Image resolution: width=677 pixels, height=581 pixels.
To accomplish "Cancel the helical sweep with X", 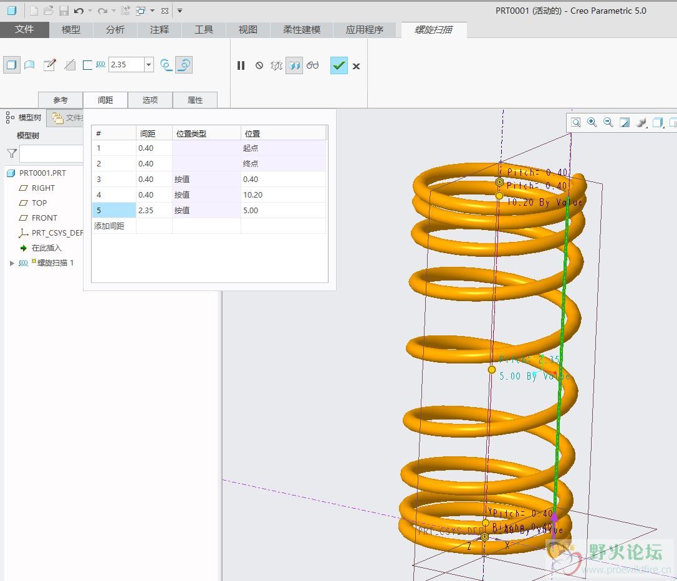I will tap(356, 66).
